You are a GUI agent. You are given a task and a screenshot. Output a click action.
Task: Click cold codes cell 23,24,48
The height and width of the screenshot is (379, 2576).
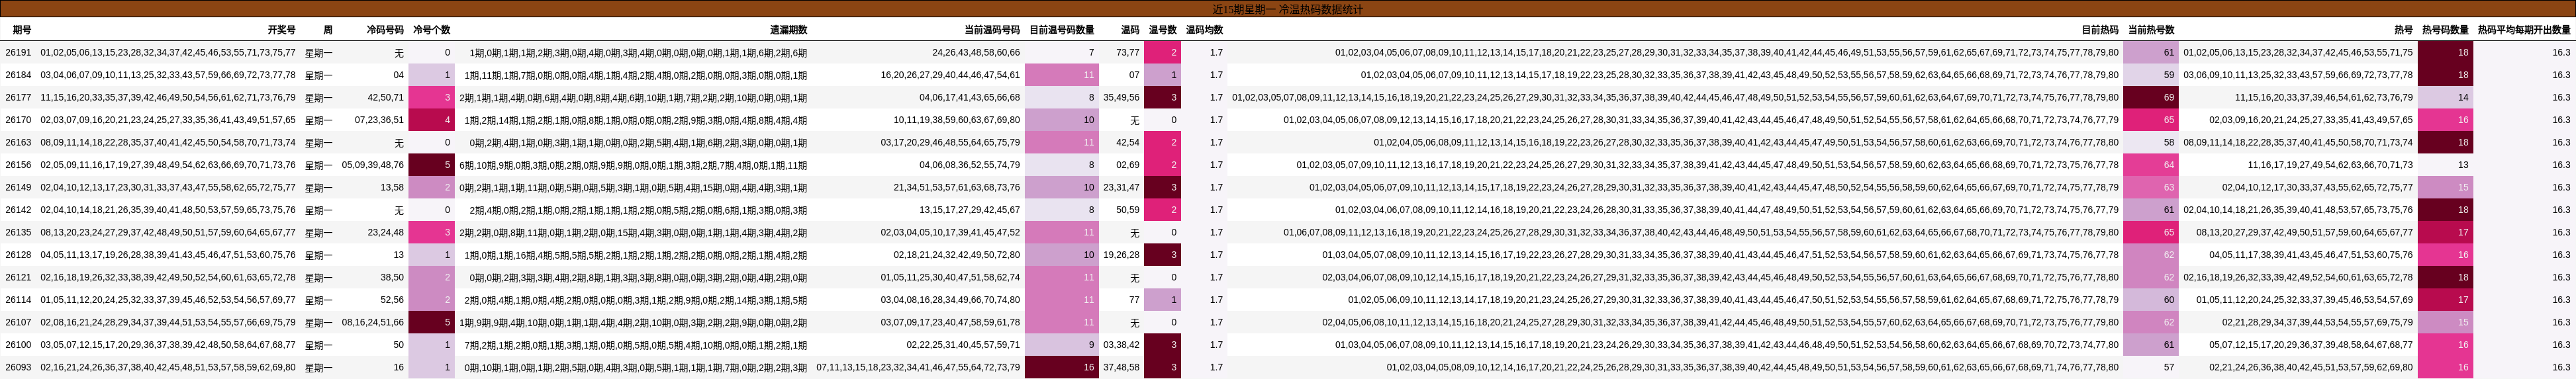[385, 233]
